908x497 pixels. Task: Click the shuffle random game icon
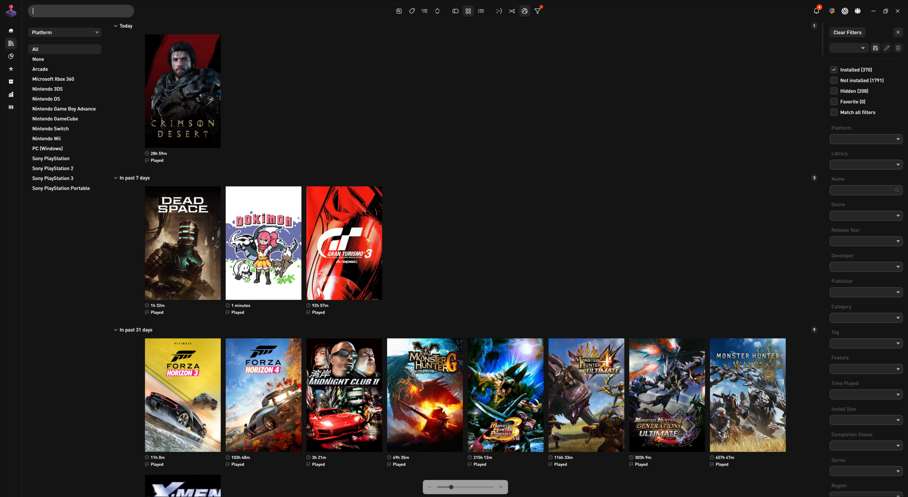tap(512, 11)
